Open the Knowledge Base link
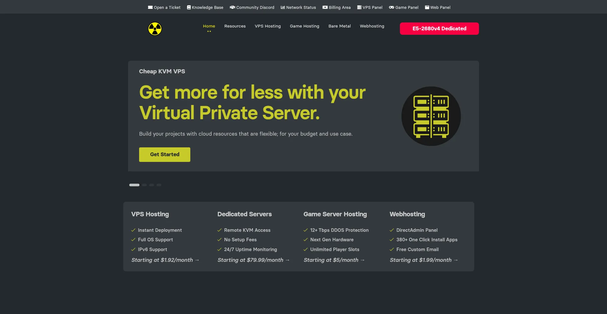The width and height of the screenshot is (607, 314). pos(205,7)
